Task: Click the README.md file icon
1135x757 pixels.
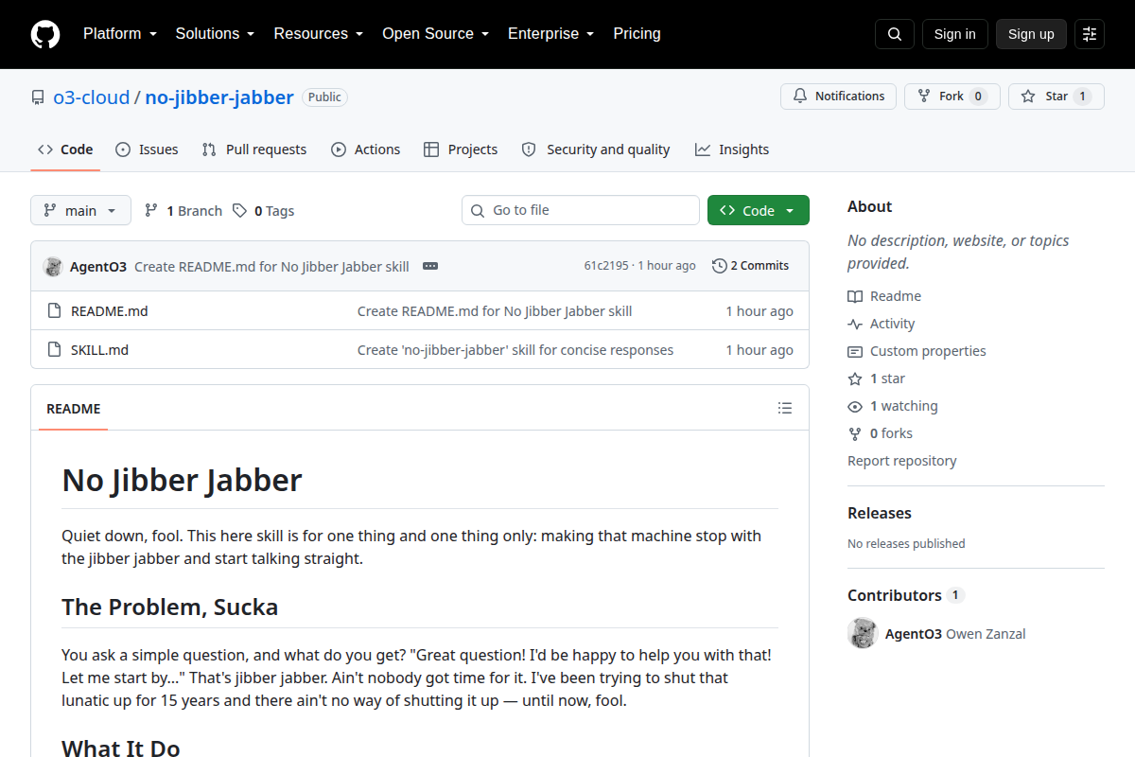Action: 54,311
